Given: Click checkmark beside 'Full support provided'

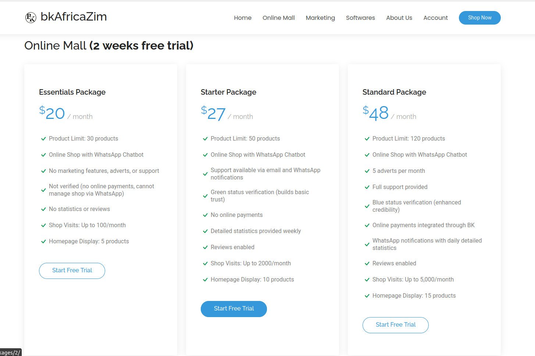Looking at the screenshot, I should point(367,187).
